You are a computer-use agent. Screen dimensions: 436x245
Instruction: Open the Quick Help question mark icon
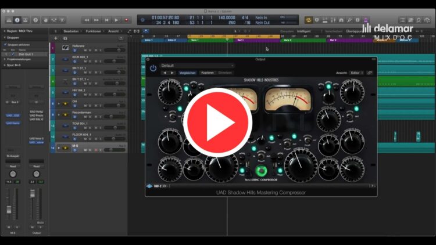coord(35,20)
